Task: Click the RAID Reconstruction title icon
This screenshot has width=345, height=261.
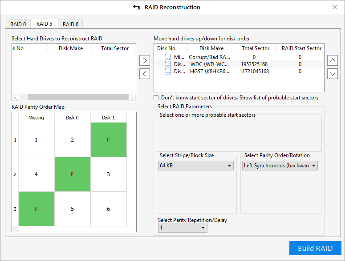Action: click(137, 7)
